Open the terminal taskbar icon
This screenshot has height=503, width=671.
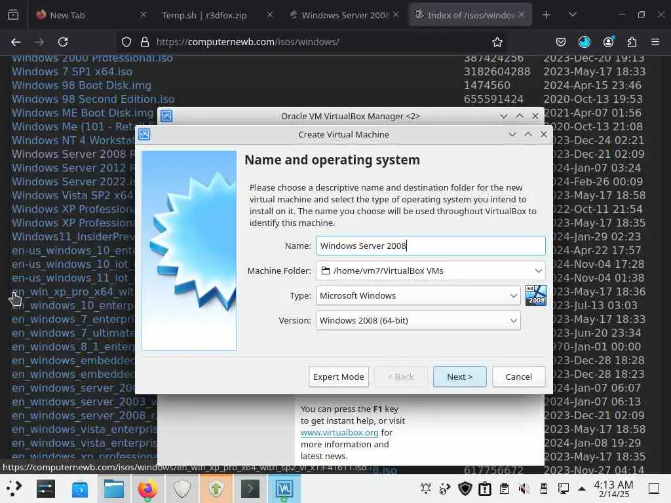pyautogui.click(x=250, y=489)
